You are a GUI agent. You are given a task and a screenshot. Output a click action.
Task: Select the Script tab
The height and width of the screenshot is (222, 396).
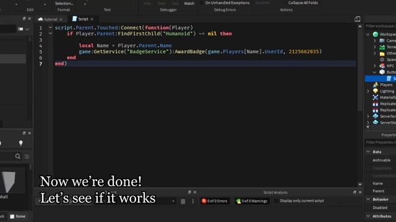[80, 19]
